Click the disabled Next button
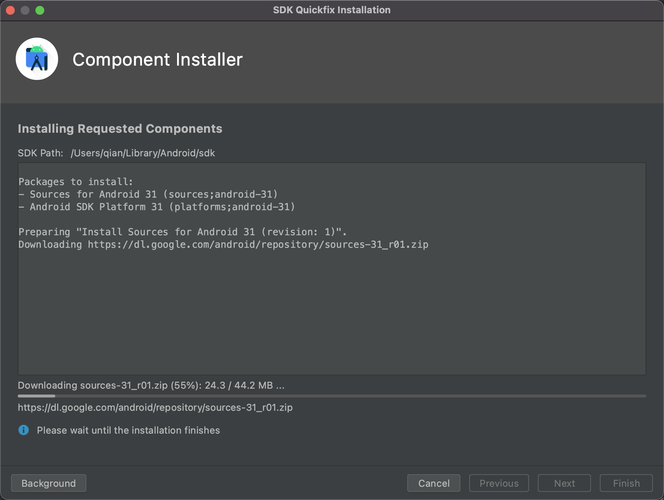The height and width of the screenshot is (500, 664). [x=564, y=483]
